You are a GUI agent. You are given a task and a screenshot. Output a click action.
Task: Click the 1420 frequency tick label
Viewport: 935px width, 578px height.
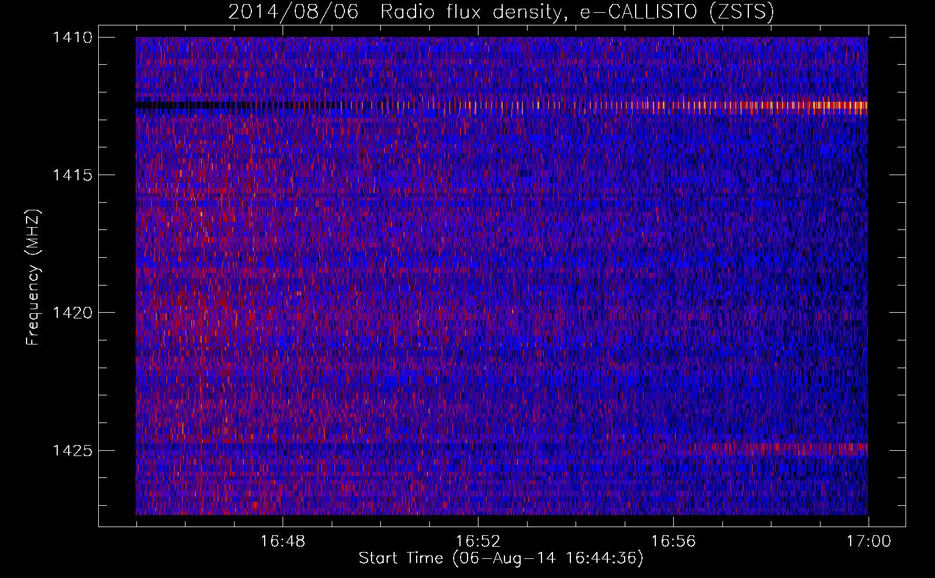[x=72, y=313]
